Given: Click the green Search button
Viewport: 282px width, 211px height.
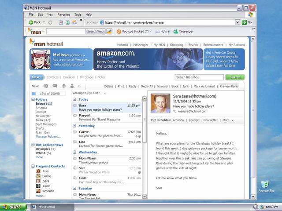Looking at the screenshot, I should [235, 77].
